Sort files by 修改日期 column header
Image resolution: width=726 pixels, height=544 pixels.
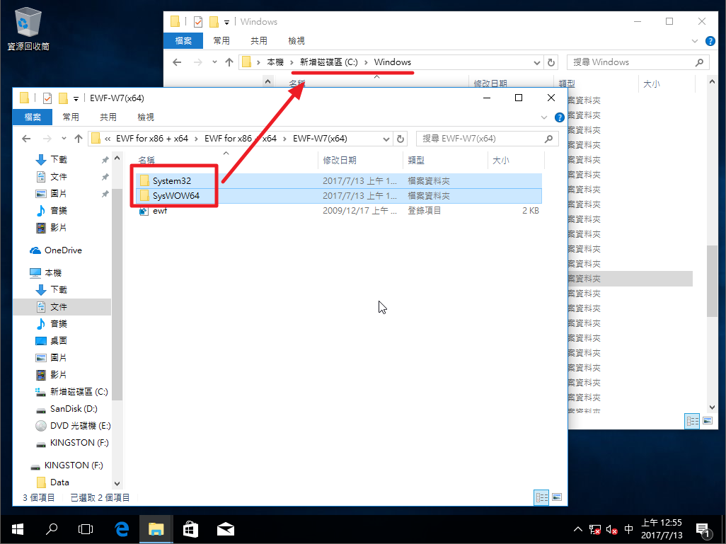(340, 161)
